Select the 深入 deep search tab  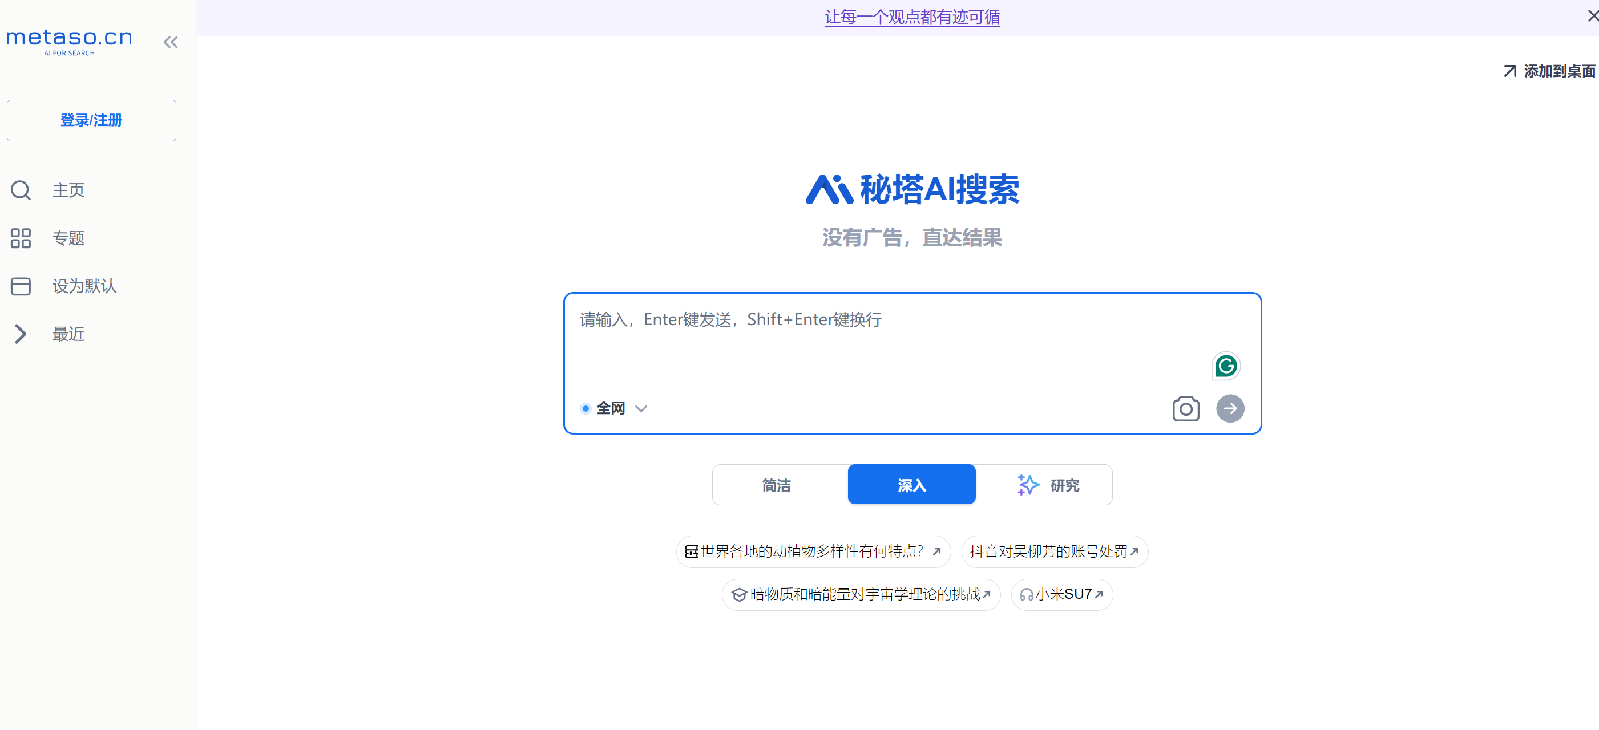click(911, 485)
